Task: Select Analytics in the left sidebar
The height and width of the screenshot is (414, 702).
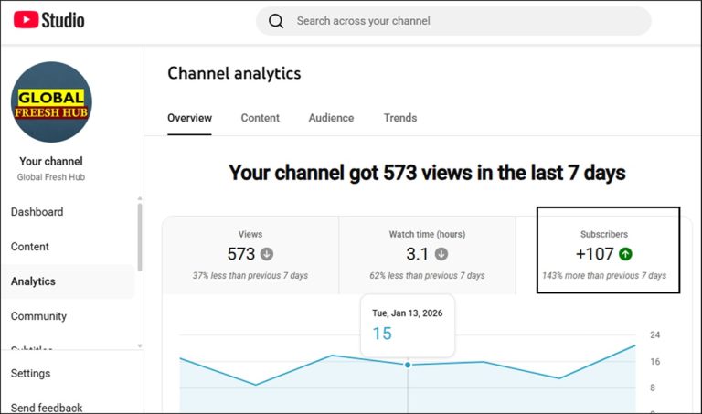Action: [34, 281]
